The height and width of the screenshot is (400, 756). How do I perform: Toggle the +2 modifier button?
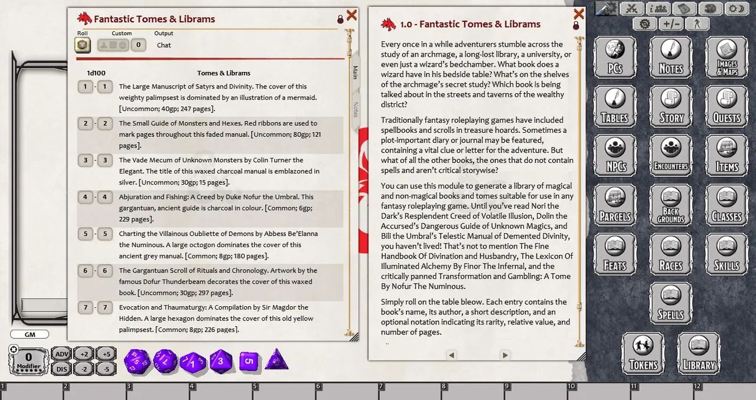[84, 353]
